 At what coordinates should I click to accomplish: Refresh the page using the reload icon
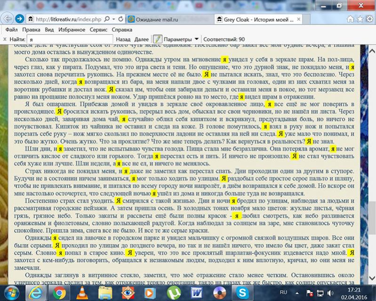pos(121,19)
